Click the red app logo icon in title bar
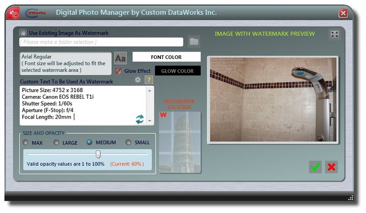The image size is (366, 213). point(13,13)
